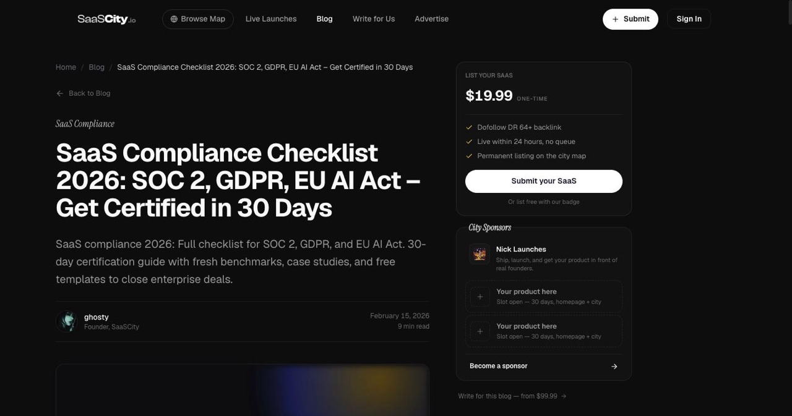Open ghosty's author avatar
This screenshot has width=792, height=416.
tap(66, 321)
